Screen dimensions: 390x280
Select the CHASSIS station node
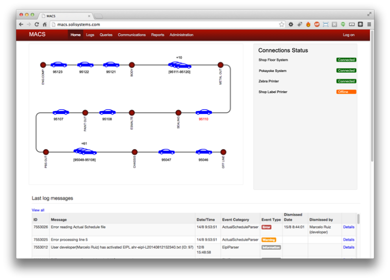click(x=134, y=152)
